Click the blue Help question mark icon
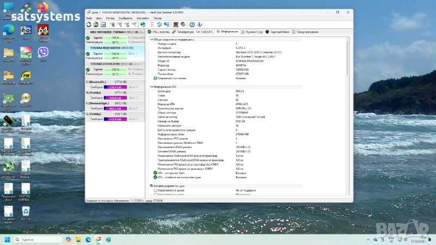Image resolution: width=436 pixels, height=245 pixels. coord(192,24)
